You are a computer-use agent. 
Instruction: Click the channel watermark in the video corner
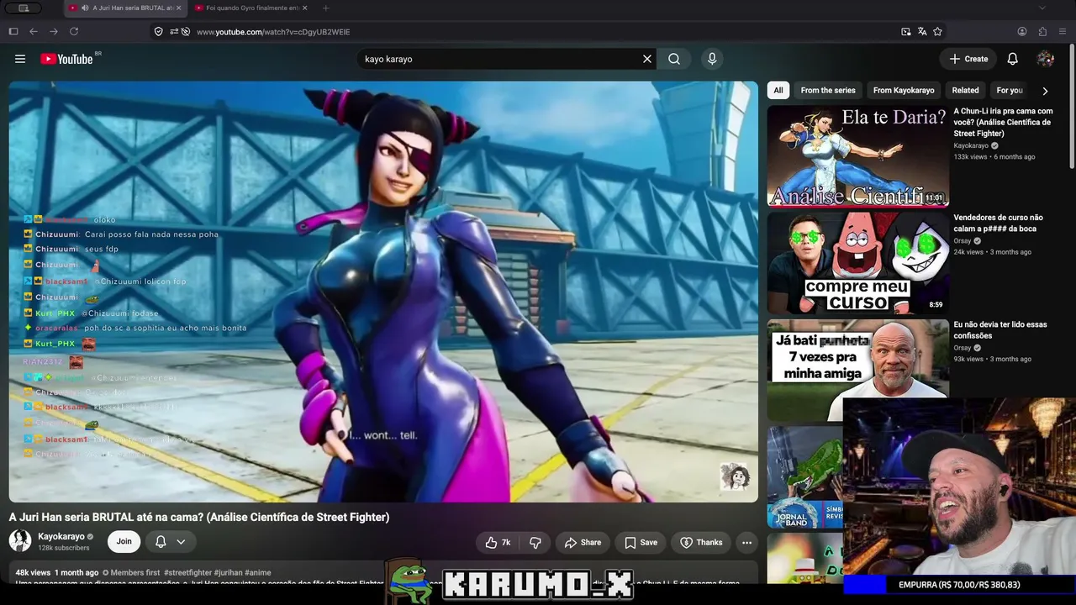(735, 476)
